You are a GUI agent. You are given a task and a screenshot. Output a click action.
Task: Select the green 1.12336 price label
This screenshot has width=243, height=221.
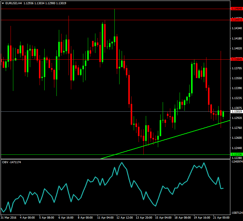236,154
